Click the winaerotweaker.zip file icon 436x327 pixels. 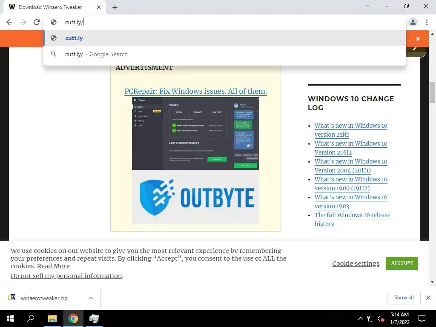(12, 298)
